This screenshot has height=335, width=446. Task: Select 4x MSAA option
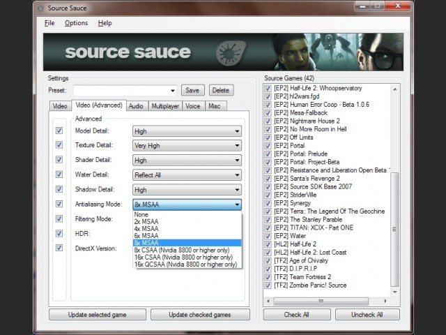pos(187,229)
